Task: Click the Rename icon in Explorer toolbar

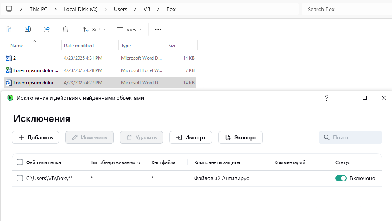Action: pyautogui.click(x=28, y=29)
